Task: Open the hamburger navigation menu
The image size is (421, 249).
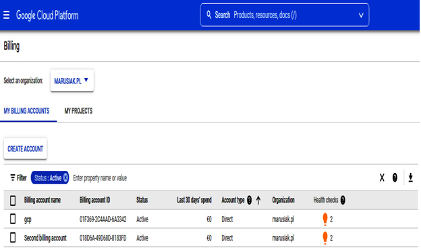Action: [7, 15]
